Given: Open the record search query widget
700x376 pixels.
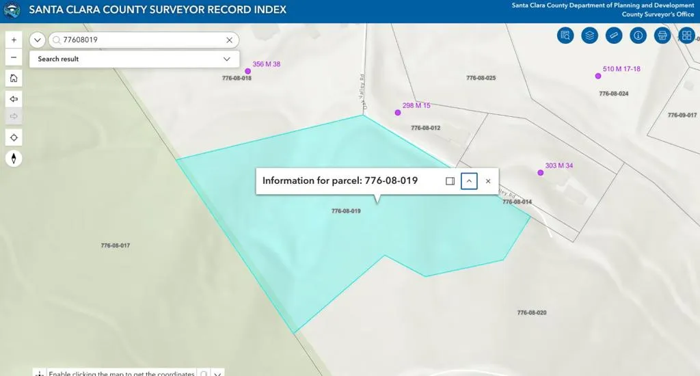Looking at the screenshot, I should [x=565, y=36].
